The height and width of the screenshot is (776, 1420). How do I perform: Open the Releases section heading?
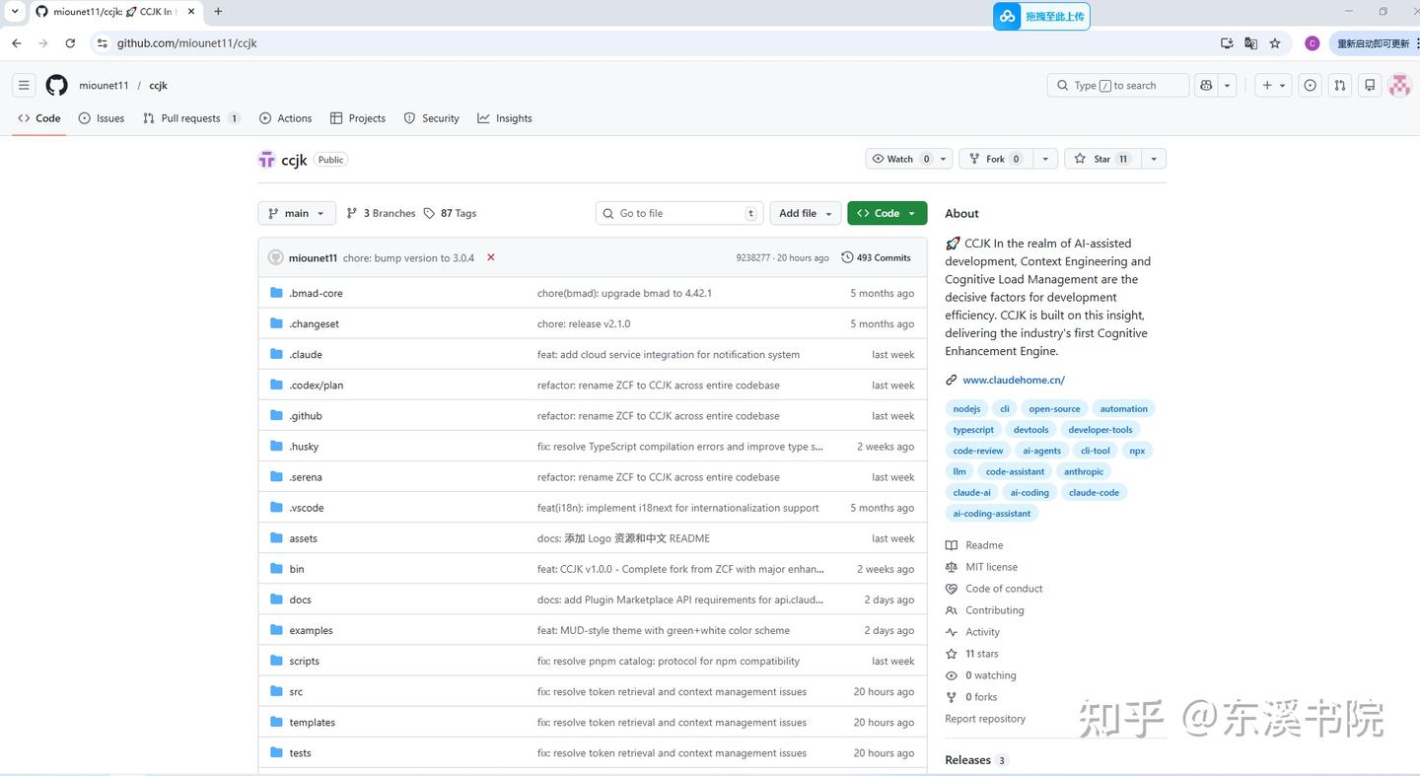coord(967,760)
